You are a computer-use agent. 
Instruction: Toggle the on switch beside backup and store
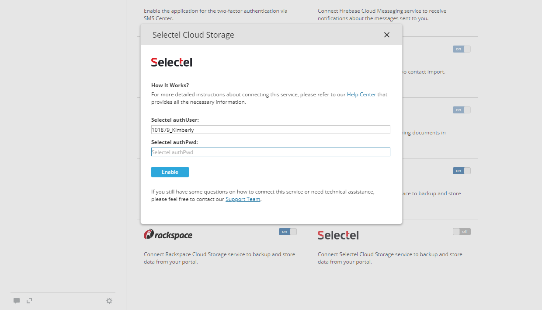[x=462, y=171]
